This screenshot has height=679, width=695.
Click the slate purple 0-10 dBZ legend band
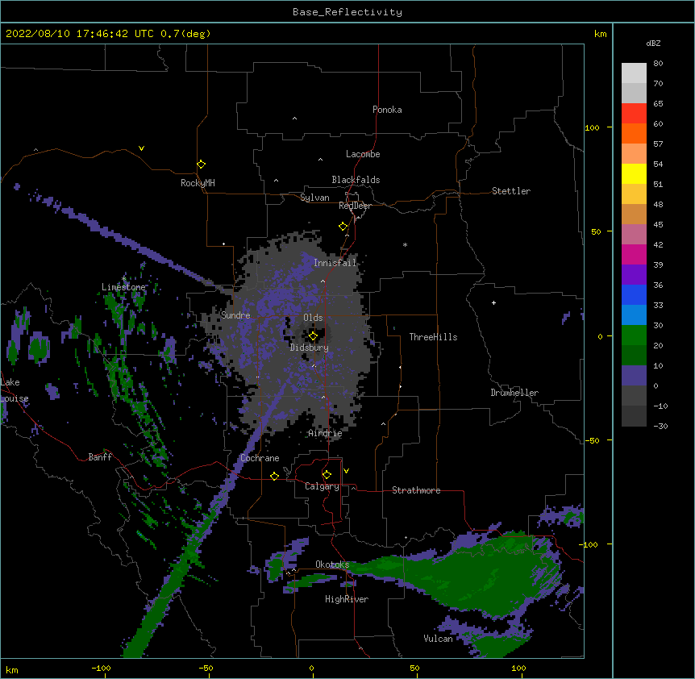point(634,376)
